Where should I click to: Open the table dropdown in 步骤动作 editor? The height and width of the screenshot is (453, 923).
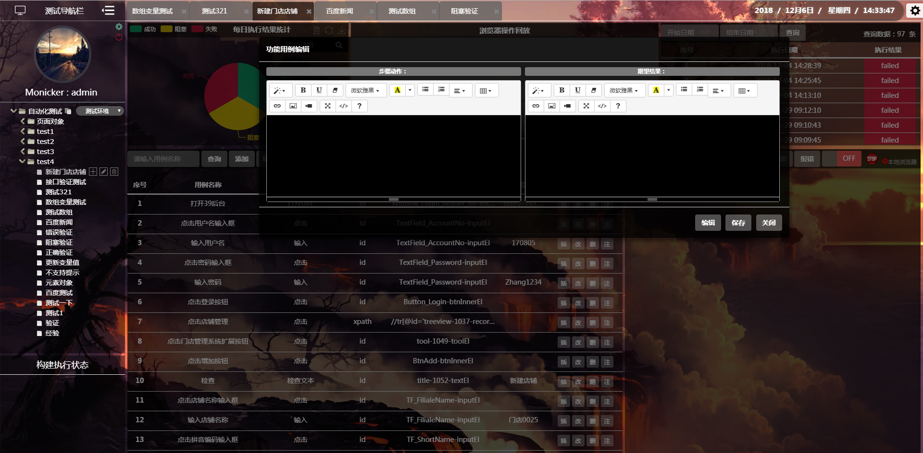pyautogui.click(x=486, y=91)
